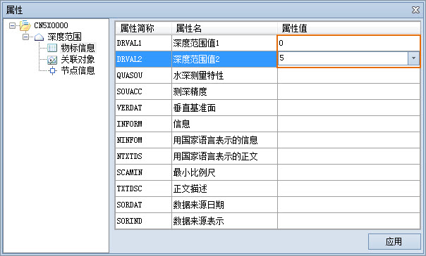The width and height of the screenshot is (426, 256).
Task: Click the empty value cell for INFORM
Action: (348, 124)
